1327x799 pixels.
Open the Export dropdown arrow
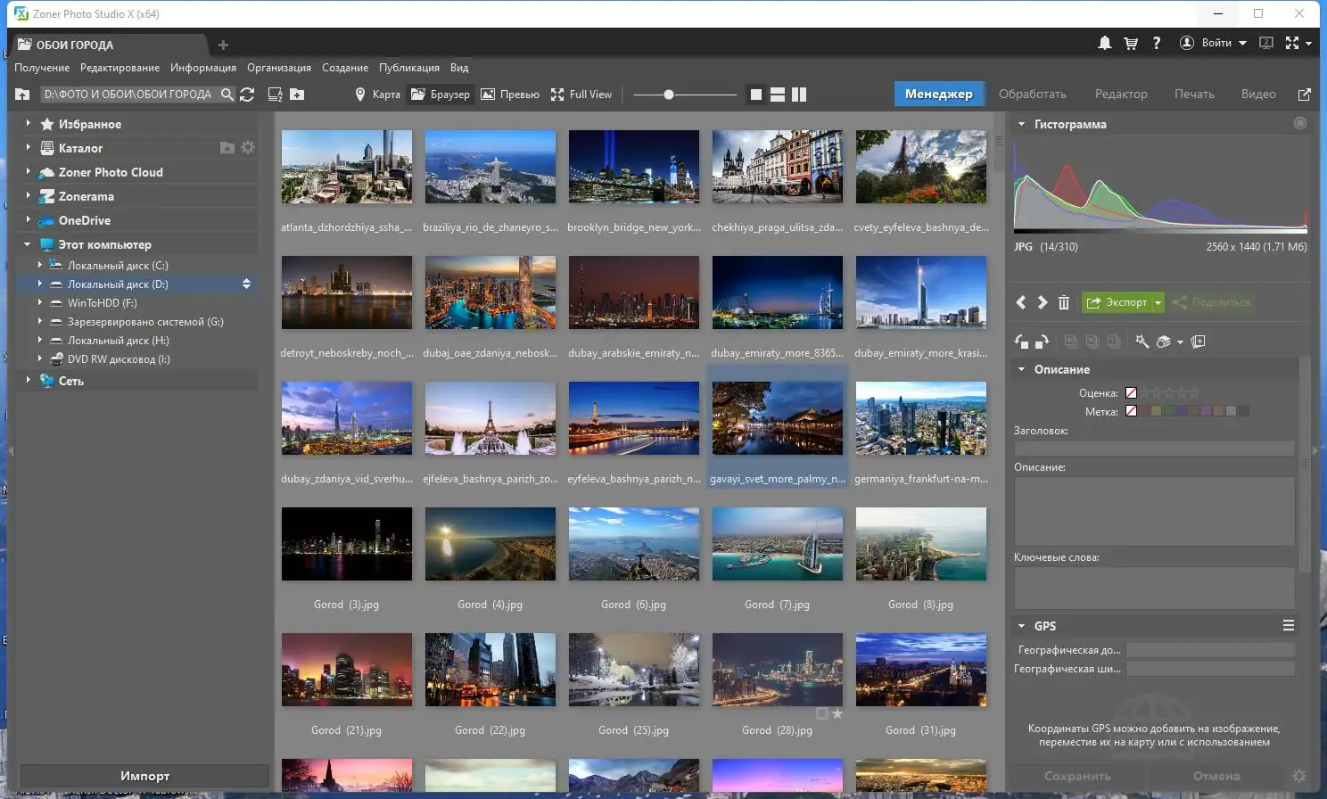click(x=1158, y=303)
